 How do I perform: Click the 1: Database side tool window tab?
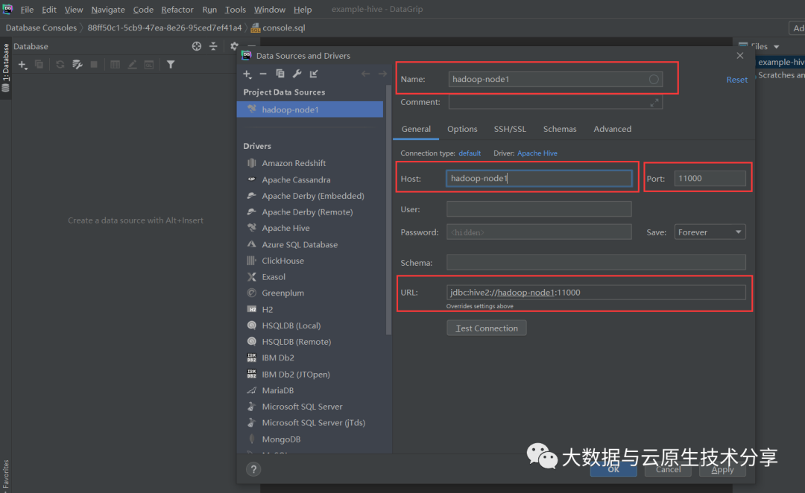pyautogui.click(x=6, y=68)
